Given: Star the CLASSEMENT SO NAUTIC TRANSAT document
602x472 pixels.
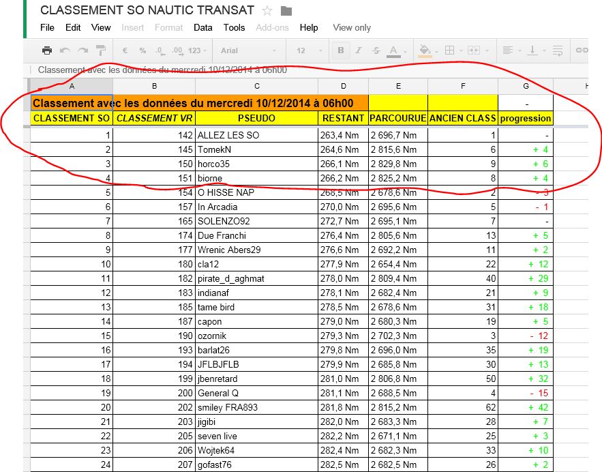Looking at the screenshot, I should tap(268, 11).
